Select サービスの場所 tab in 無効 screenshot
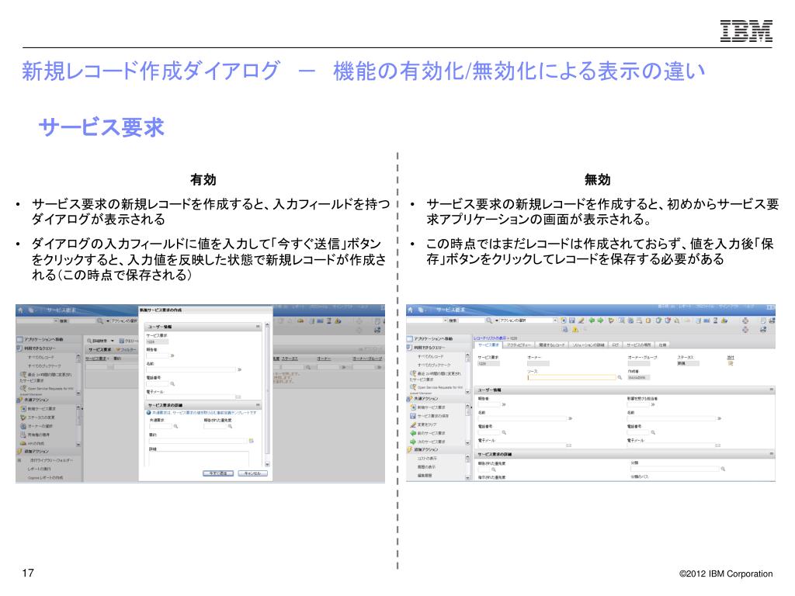Viewport: 795px width, 596px height. coord(639,345)
